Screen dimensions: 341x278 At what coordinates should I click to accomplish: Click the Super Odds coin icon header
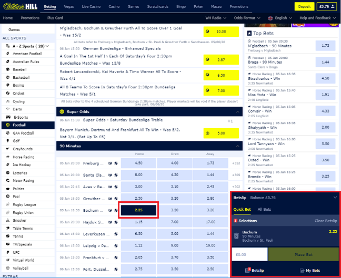[x=62, y=111]
